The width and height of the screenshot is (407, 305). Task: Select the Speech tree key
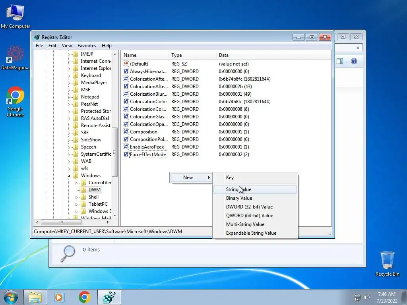(89, 147)
